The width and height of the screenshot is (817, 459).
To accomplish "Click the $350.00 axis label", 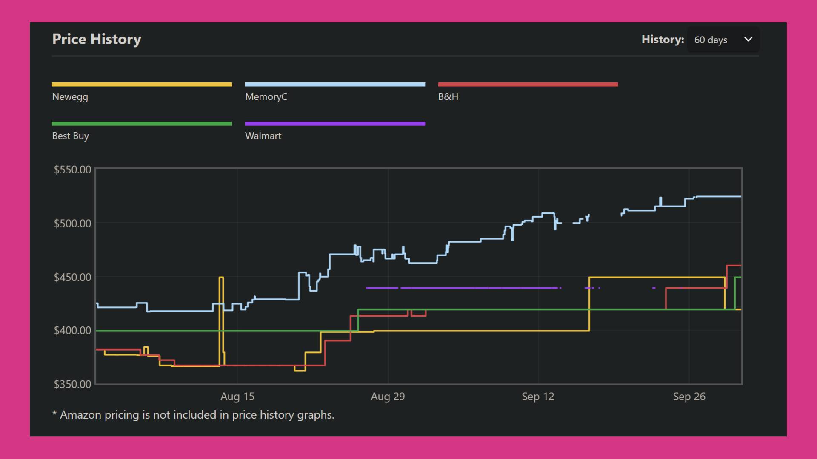I will [72, 384].
